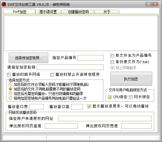Focus the 播放窗口宽 input field
The width and height of the screenshot is (162, 142).
(x=36, y=107)
